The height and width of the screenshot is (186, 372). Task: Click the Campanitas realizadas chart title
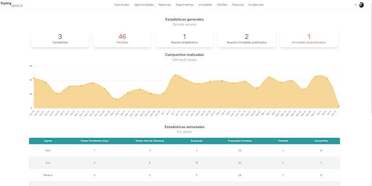click(x=184, y=54)
